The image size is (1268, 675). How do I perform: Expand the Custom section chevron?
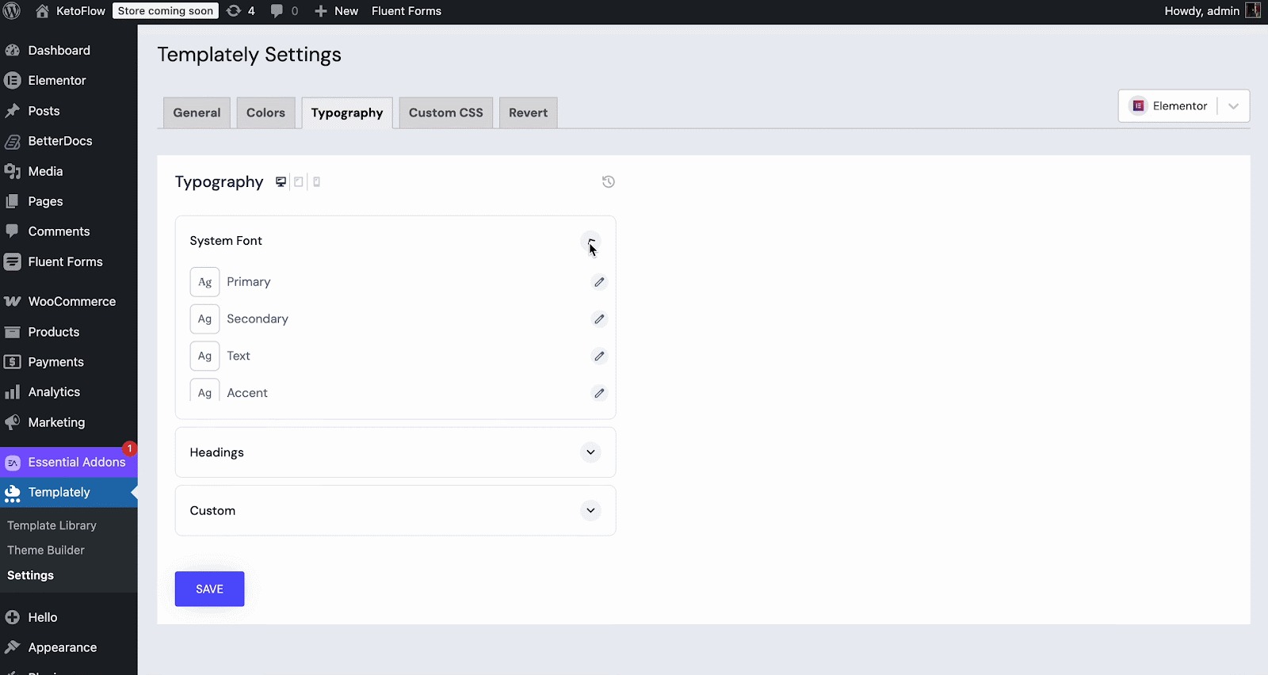[x=590, y=511]
